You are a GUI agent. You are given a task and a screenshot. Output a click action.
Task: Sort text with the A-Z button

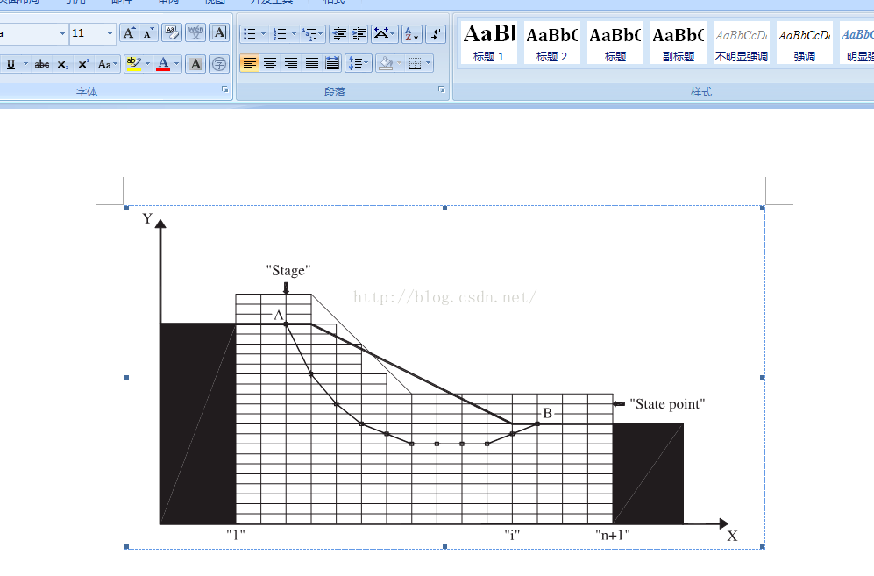tap(412, 34)
